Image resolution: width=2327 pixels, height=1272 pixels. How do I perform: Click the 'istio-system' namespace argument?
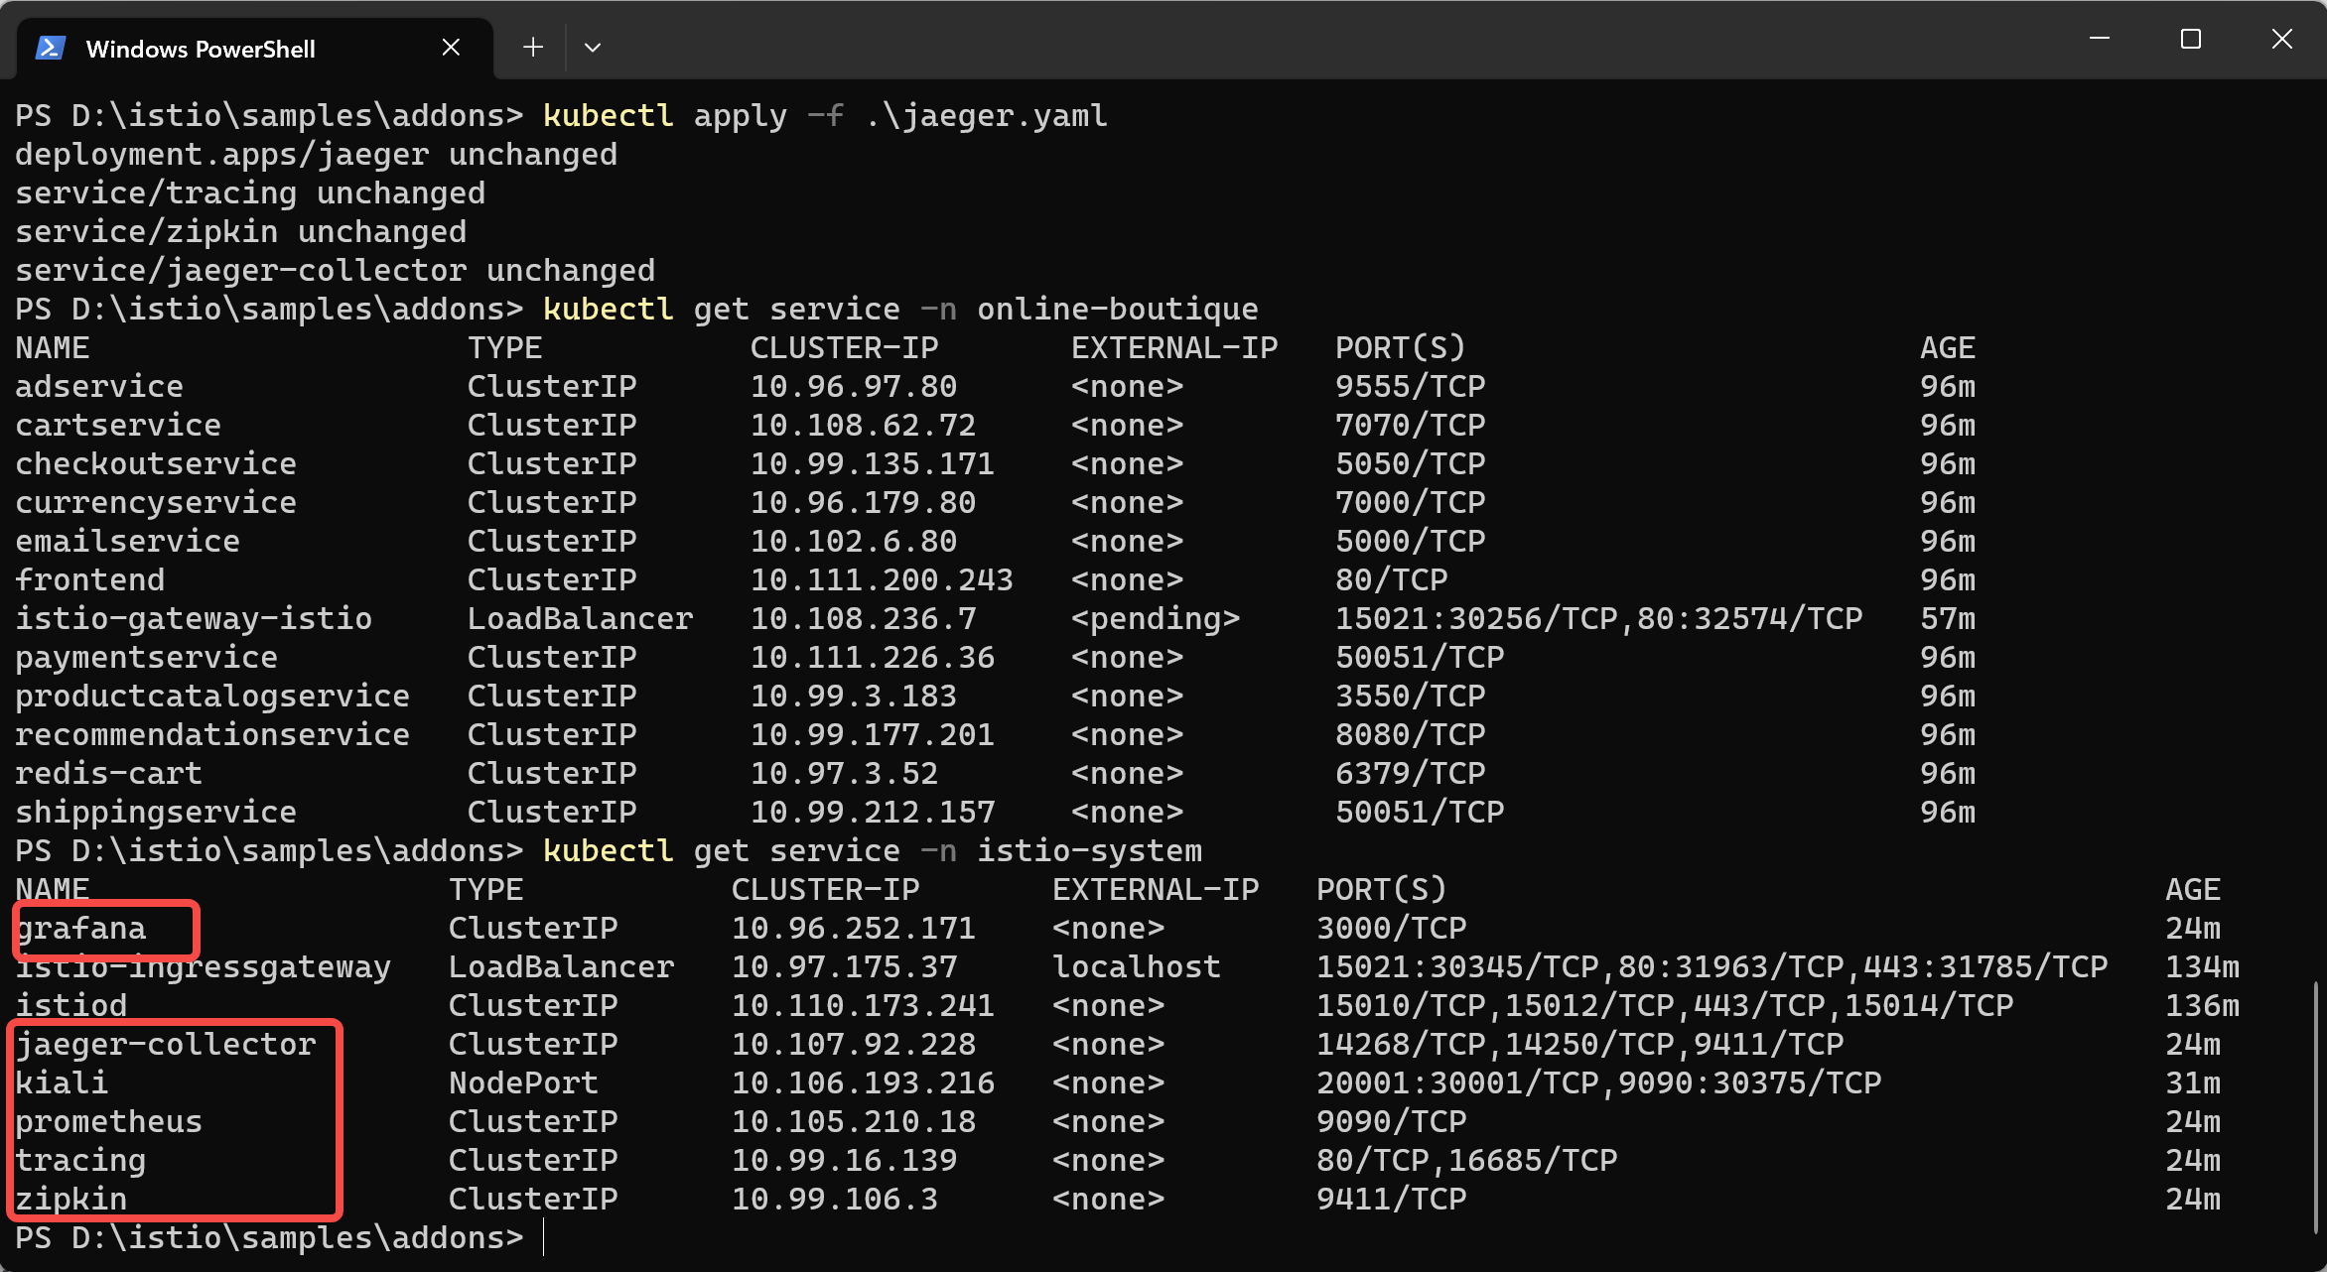point(1090,851)
